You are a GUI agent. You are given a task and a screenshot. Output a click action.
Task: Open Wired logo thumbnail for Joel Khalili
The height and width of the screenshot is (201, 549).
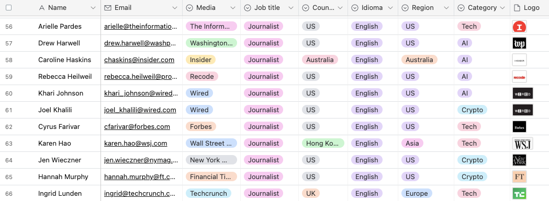pos(523,110)
